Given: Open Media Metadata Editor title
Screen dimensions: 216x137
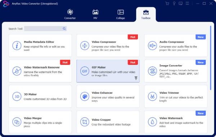Looking at the screenshot, I should [39, 42].
